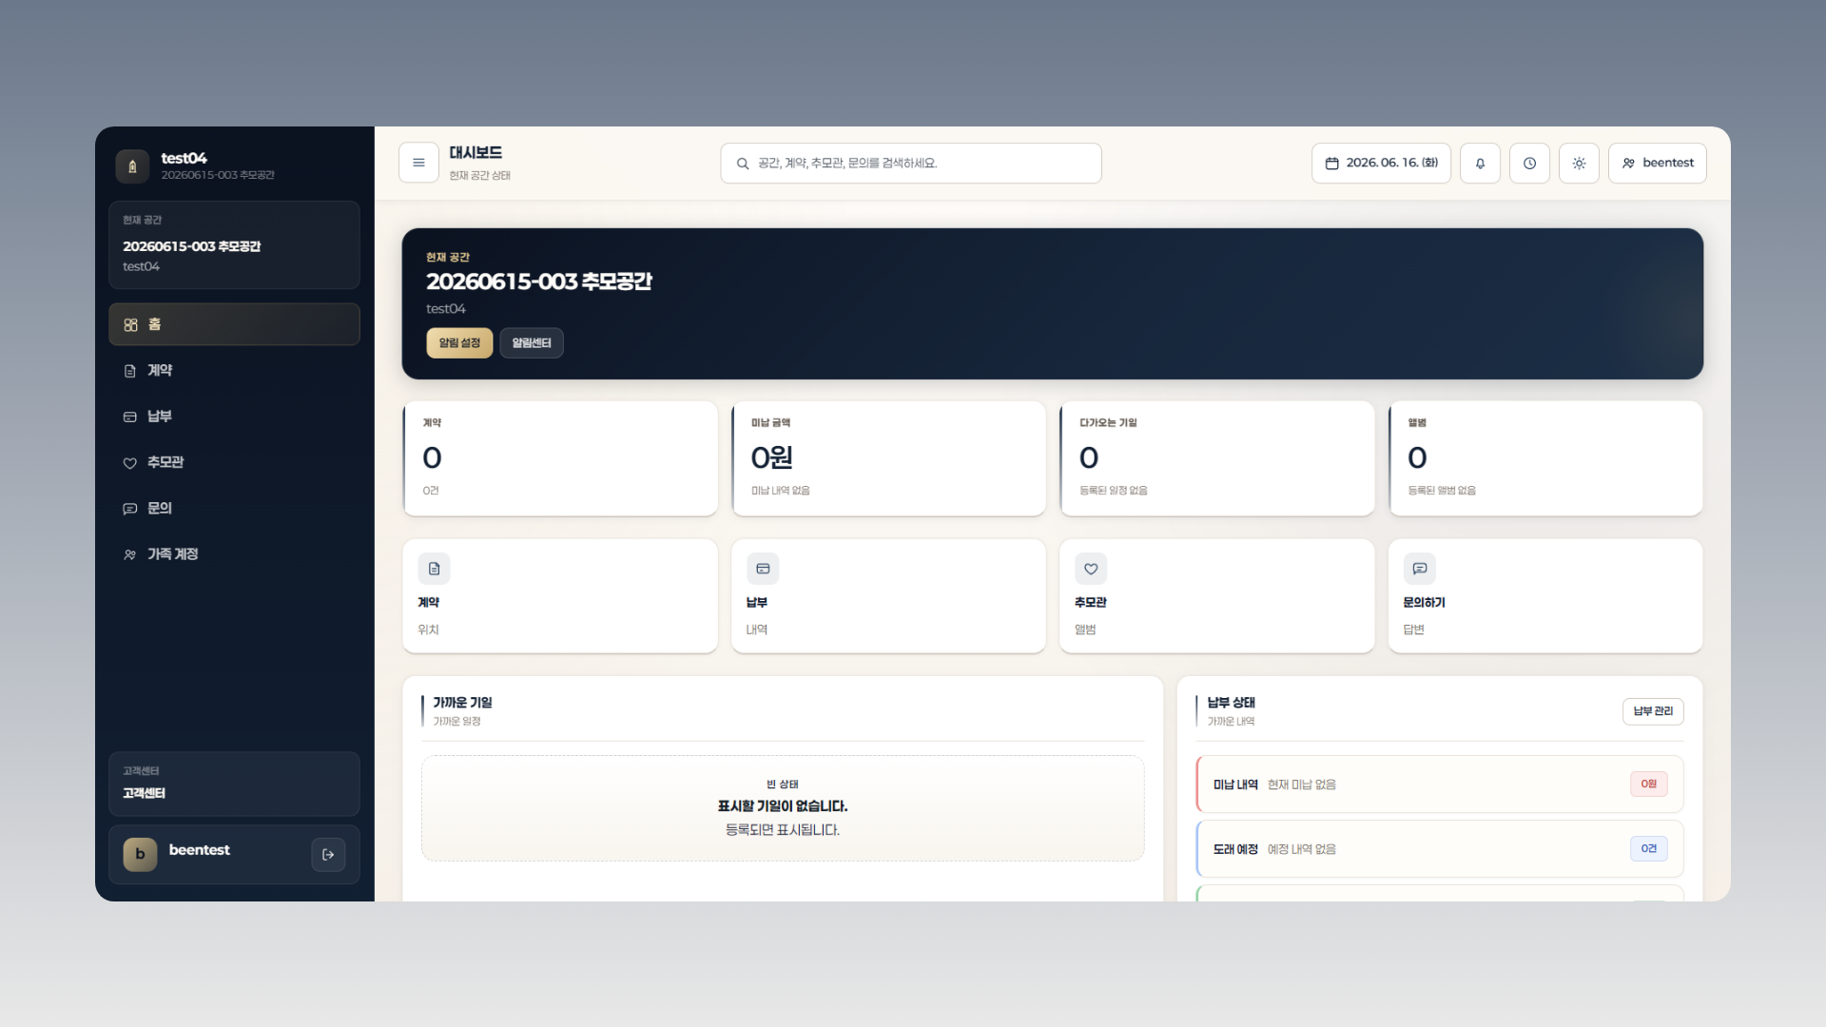Click the calendar icon in the date button
Image resolution: width=1826 pixels, height=1027 pixels.
click(x=1331, y=164)
